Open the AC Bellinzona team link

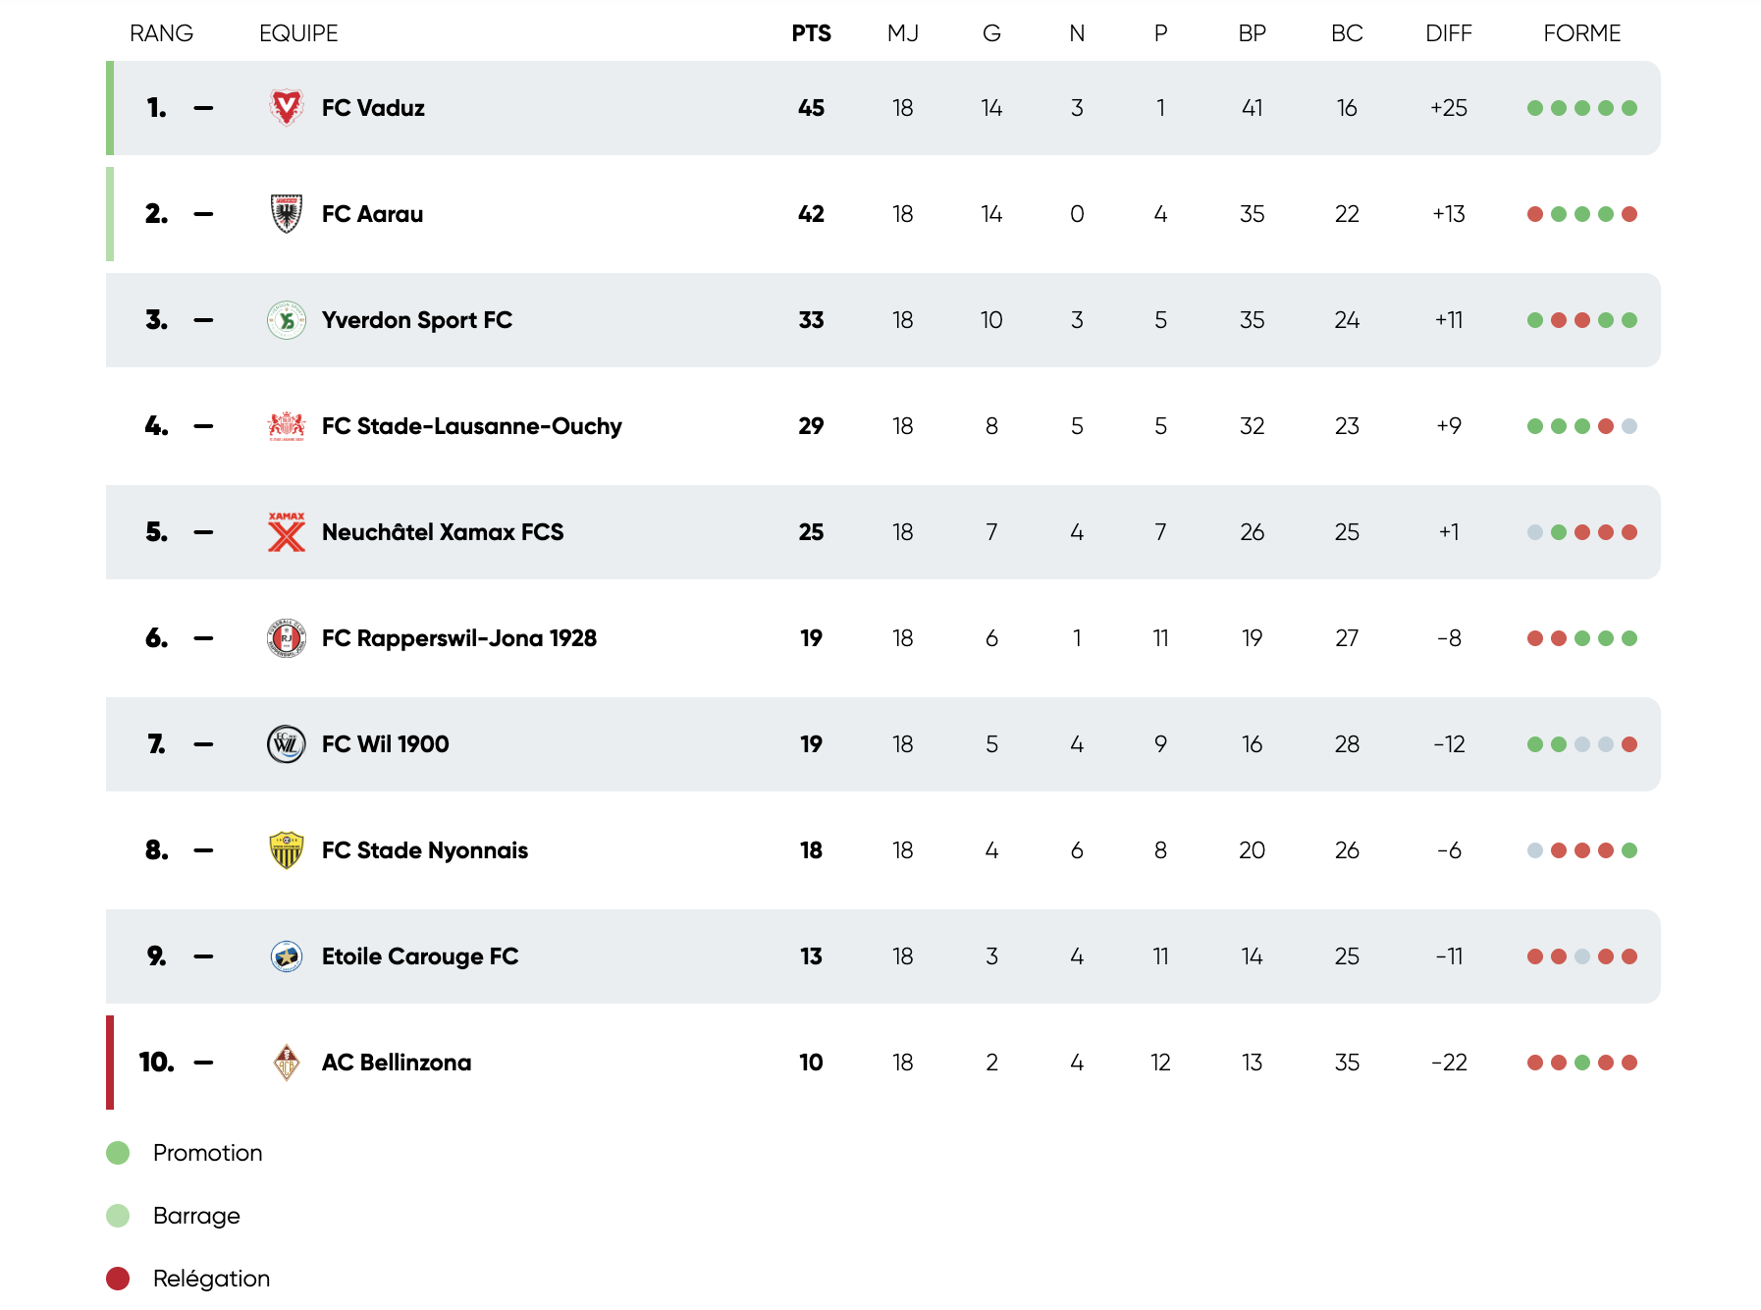[x=397, y=1063]
